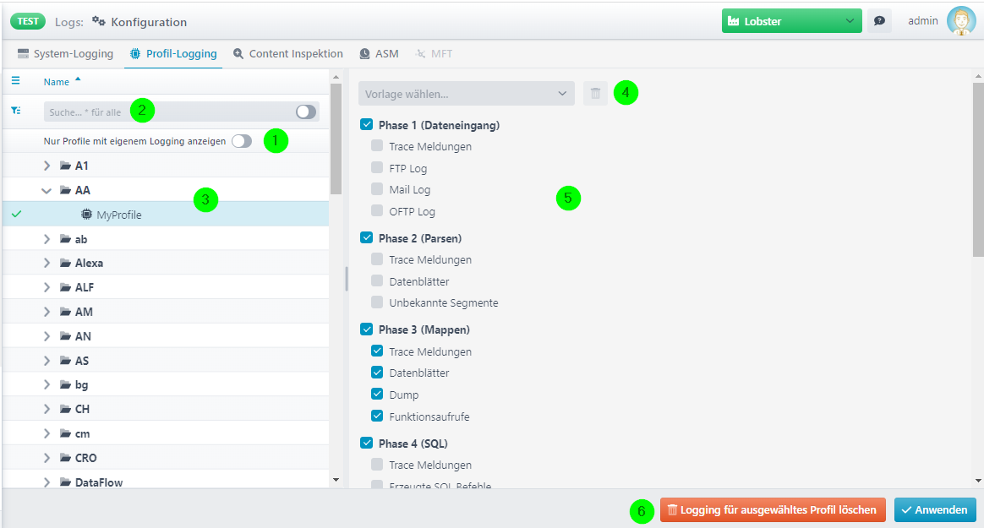Screen dimensions: 984x528
Task: Check FTP Log checkbox
Action: pyautogui.click(x=376, y=167)
